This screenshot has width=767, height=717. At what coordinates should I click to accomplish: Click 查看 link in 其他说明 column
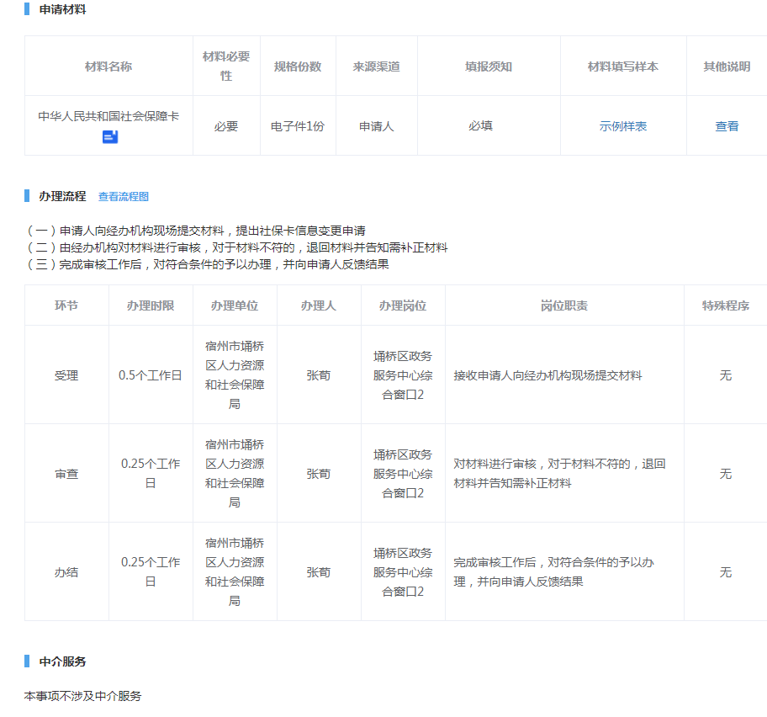click(727, 126)
